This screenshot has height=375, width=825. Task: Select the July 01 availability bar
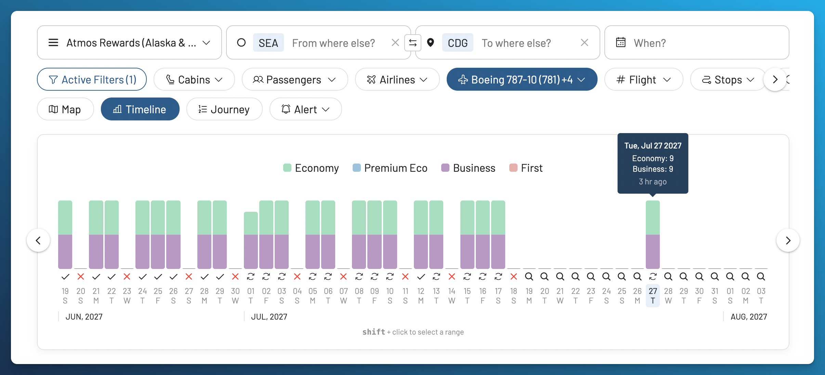[251, 240]
